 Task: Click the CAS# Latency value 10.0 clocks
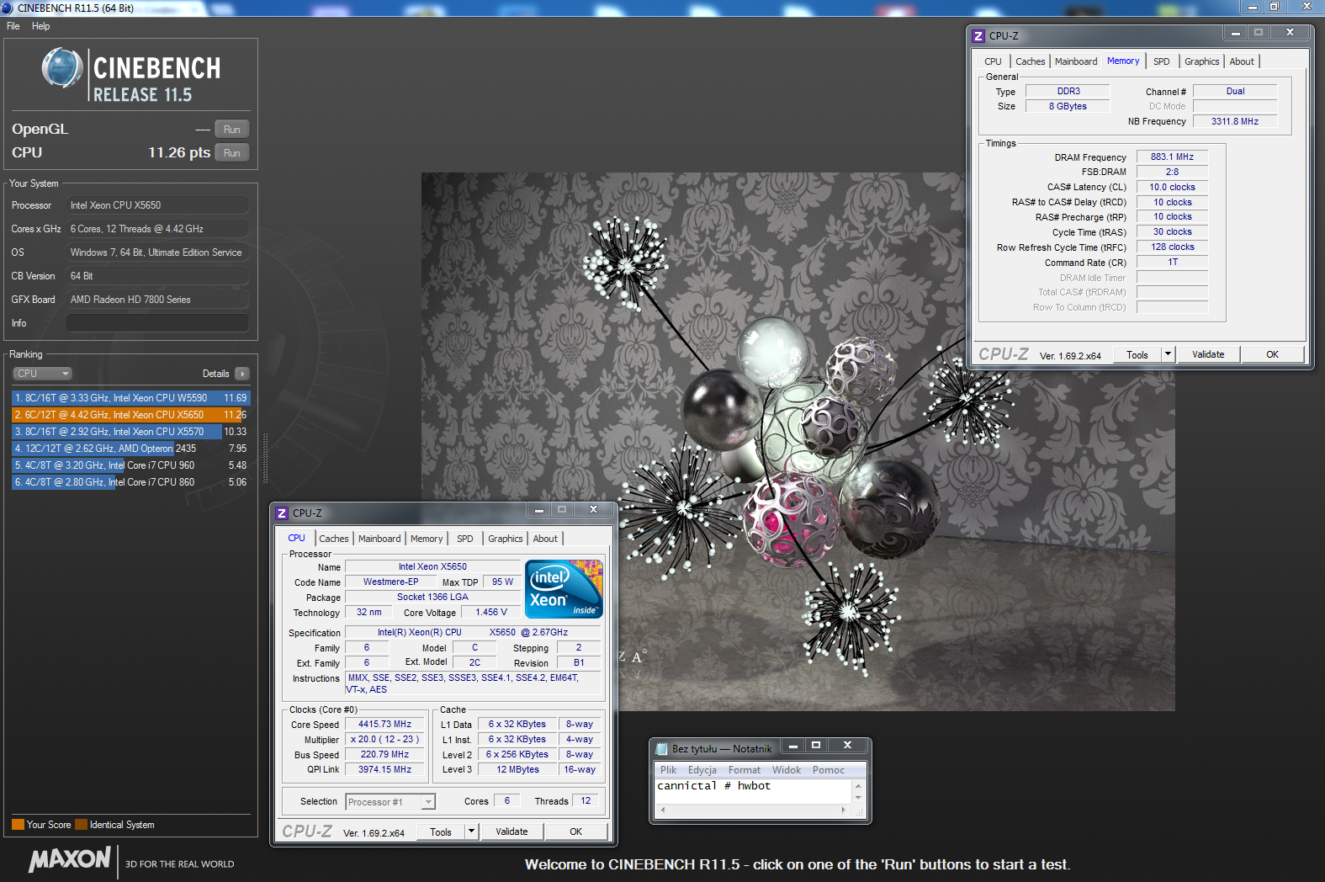pos(1172,187)
